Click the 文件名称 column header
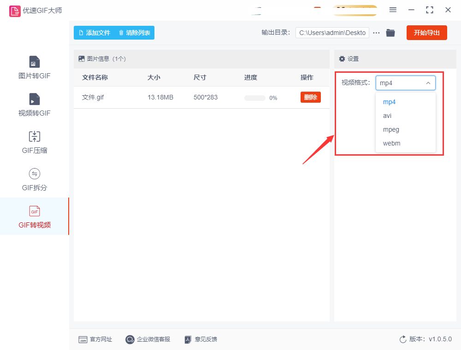The image size is (461, 350). click(95, 77)
